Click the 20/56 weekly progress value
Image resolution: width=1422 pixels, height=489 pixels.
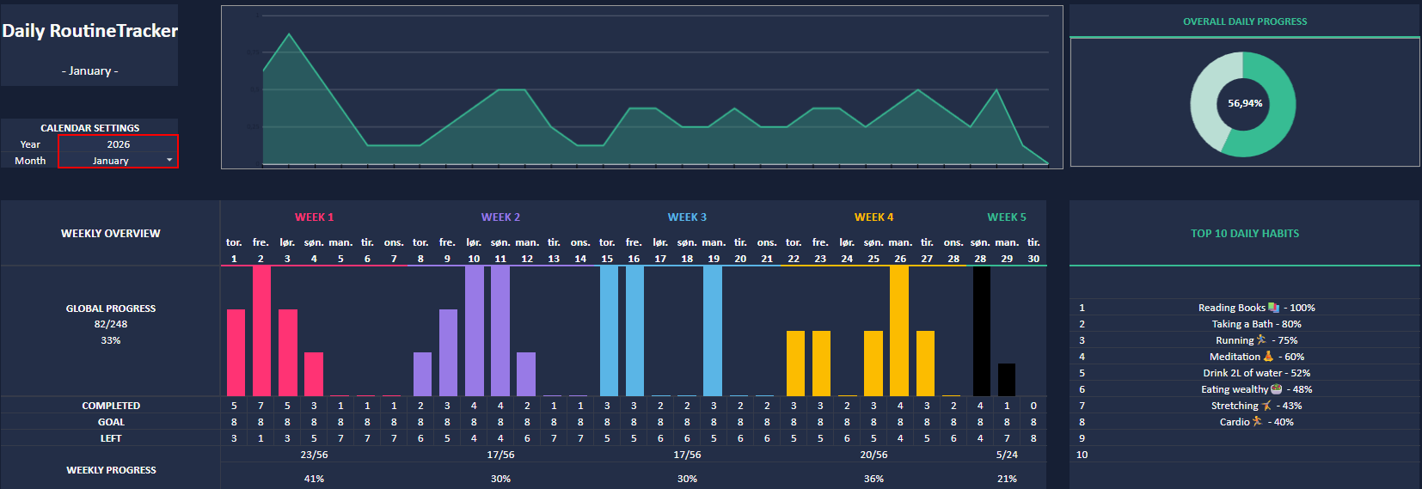[873, 455]
